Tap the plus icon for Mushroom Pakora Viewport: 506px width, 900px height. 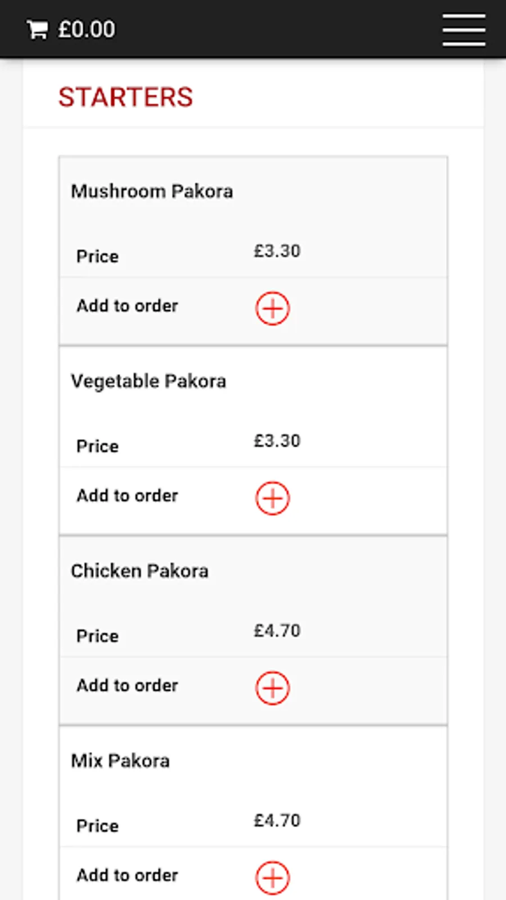click(x=273, y=308)
